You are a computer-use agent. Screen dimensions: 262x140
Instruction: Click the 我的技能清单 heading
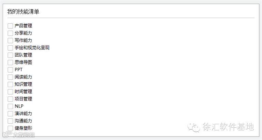point(23,12)
